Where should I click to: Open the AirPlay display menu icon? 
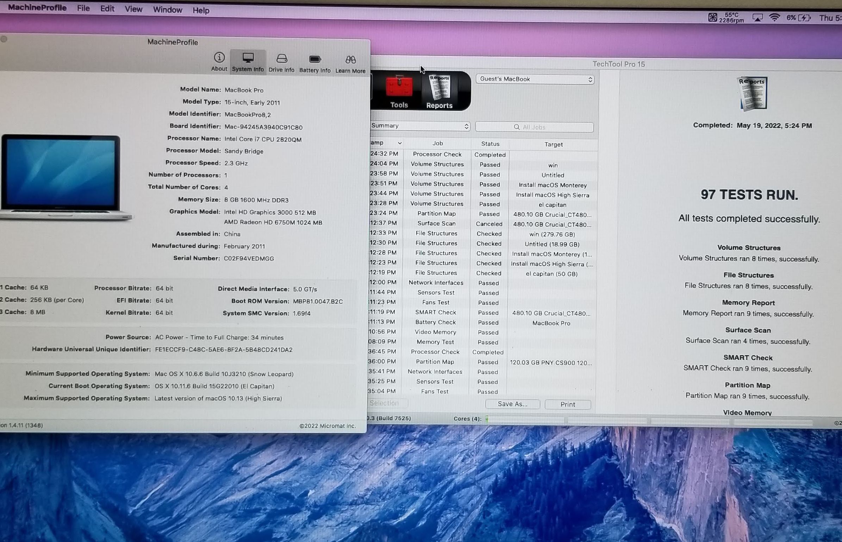757,18
